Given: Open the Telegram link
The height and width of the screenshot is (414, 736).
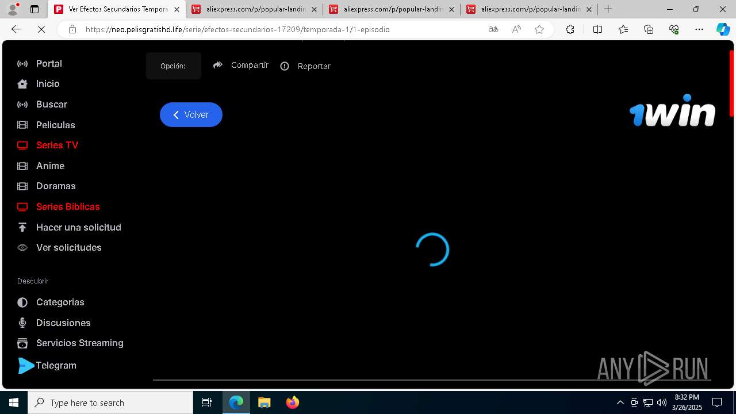Looking at the screenshot, I should 47,365.
